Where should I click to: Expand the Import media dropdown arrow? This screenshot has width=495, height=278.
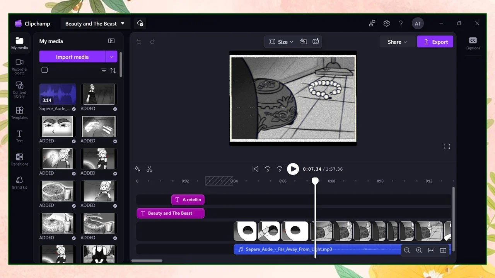111,57
